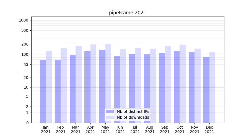Click the November 2021 distinct IPs bar
Viewport: 249px width, 138px height.
(x=191, y=87)
